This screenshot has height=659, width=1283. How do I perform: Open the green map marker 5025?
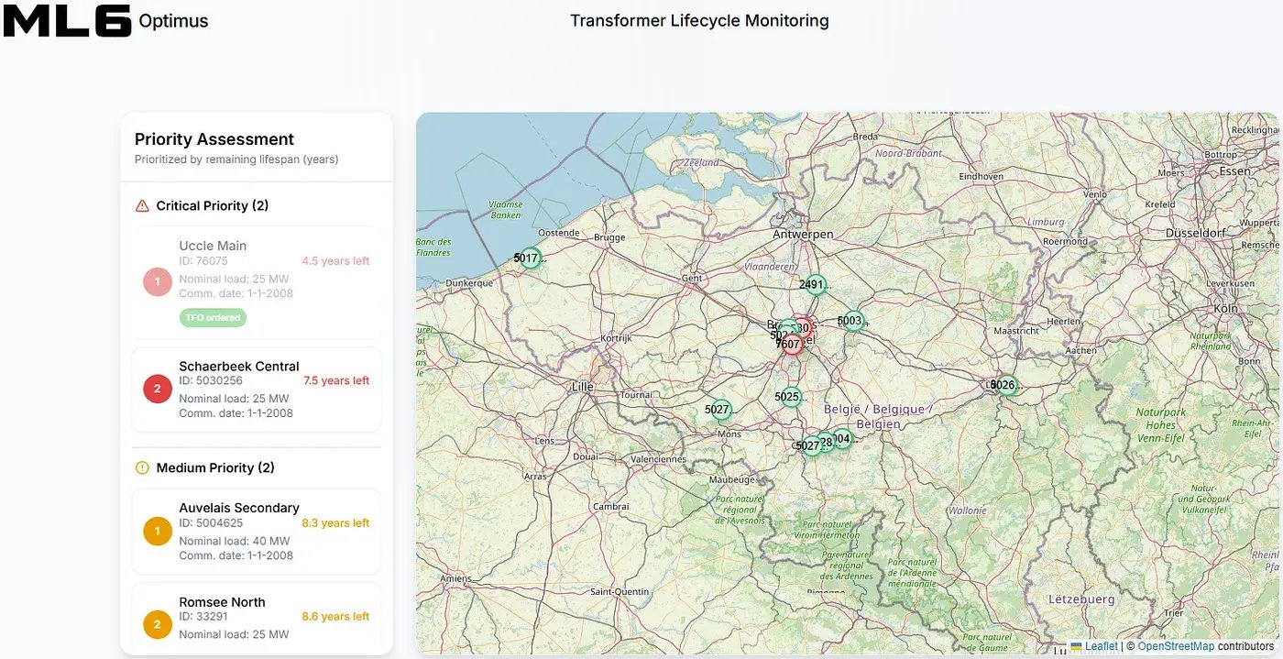pos(790,397)
